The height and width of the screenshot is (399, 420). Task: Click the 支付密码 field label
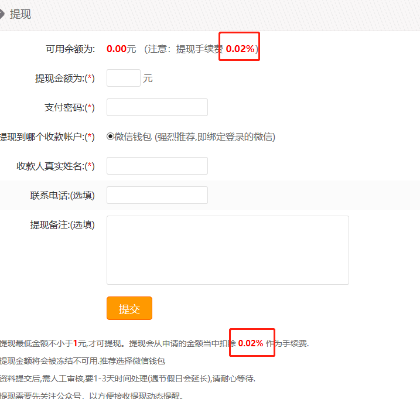(69, 107)
